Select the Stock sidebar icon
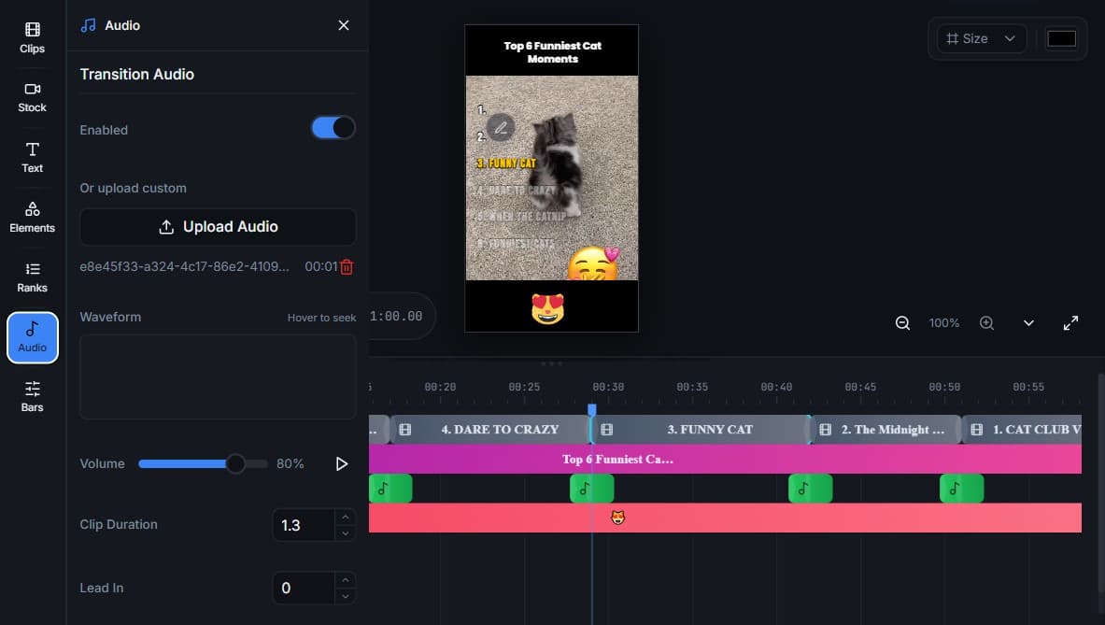The width and height of the screenshot is (1105, 625). (32, 95)
